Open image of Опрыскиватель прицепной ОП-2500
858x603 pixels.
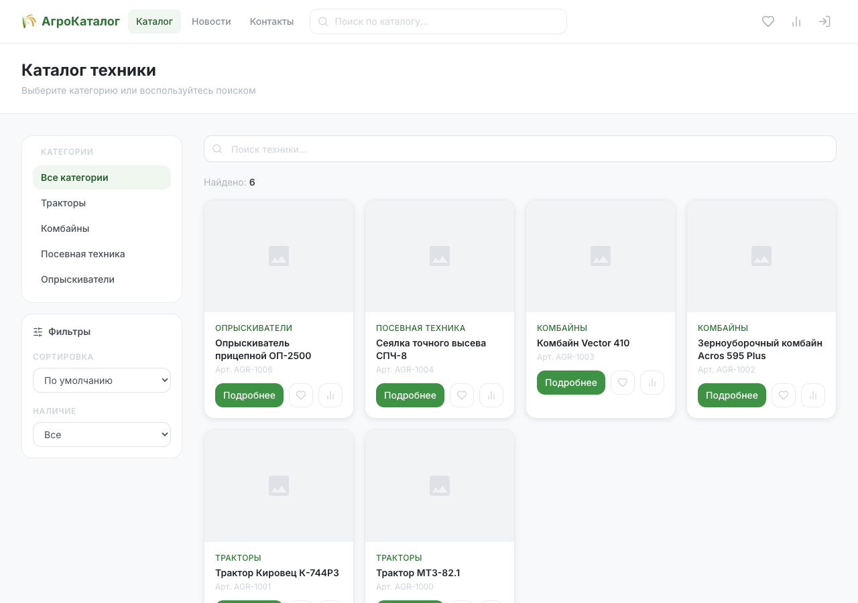(279, 256)
